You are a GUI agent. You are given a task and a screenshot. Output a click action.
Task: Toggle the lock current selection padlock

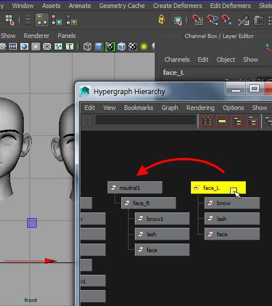161,19
